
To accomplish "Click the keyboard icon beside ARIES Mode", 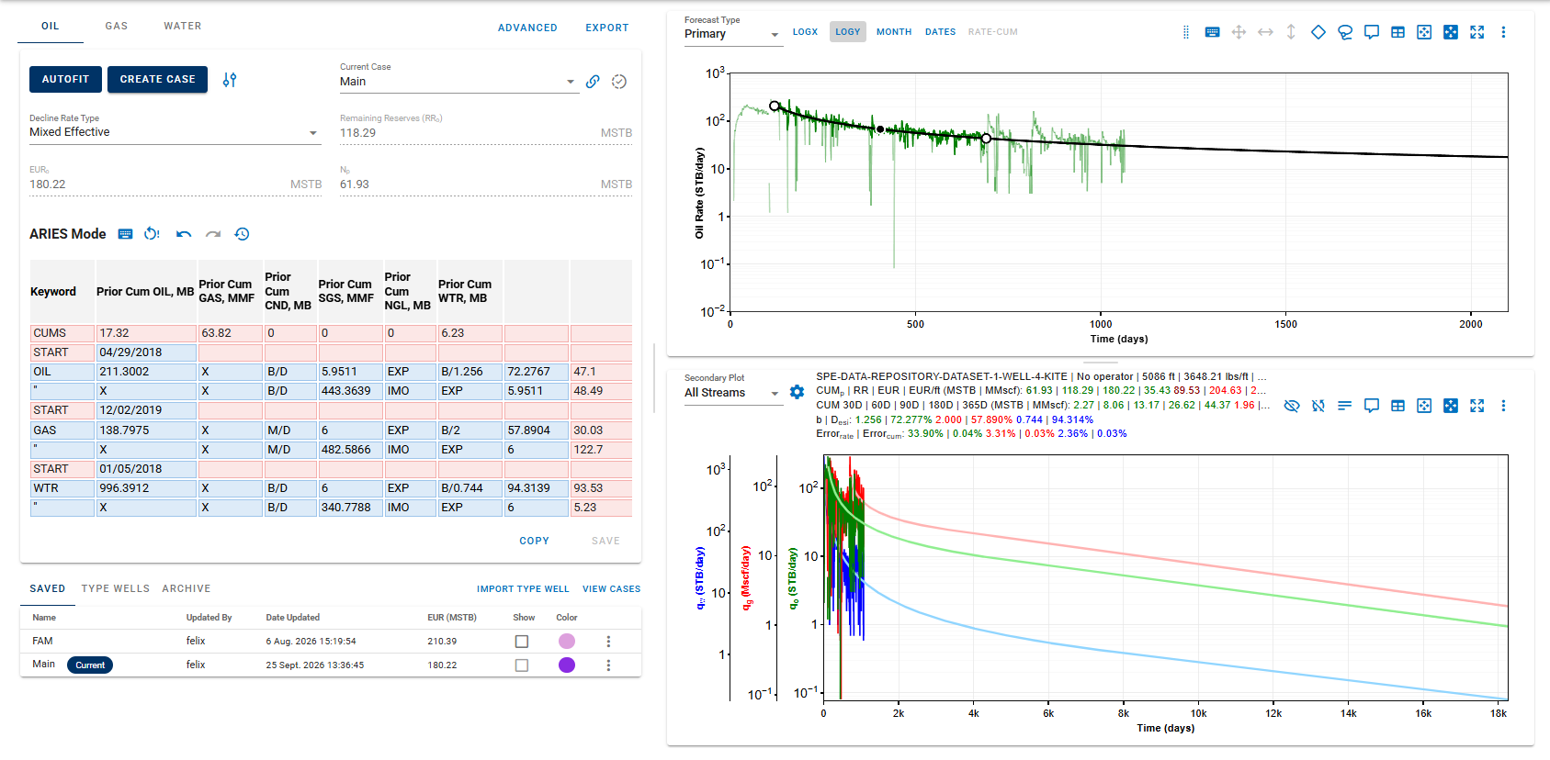I will point(126,234).
